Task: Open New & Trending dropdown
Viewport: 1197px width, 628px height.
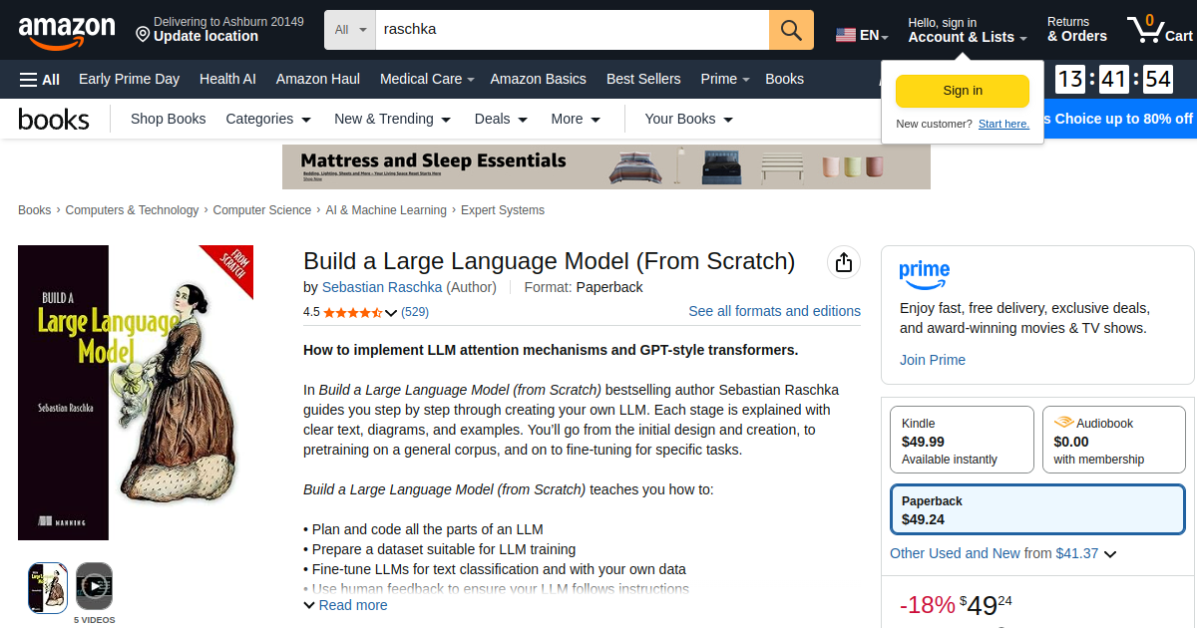Action: point(392,119)
